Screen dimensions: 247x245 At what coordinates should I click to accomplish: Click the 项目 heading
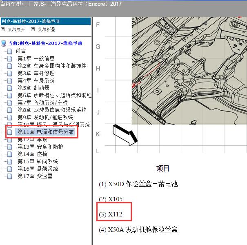(x=162, y=168)
